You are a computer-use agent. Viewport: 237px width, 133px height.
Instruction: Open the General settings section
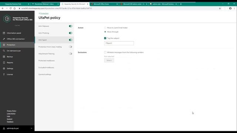point(45,75)
